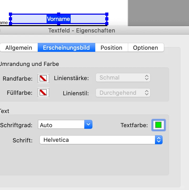
Task: Open the Optionen tab
Action: click(146, 48)
